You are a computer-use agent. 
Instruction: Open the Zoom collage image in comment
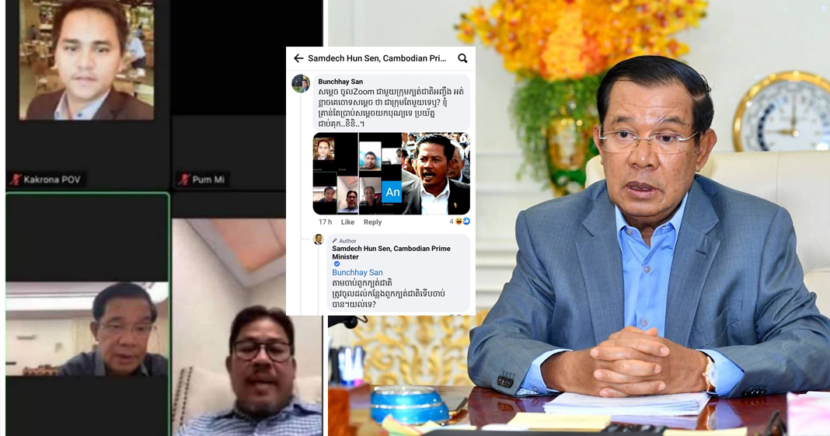point(357,173)
